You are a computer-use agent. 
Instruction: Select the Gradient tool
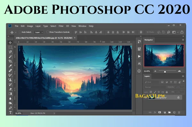pyautogui.click(x=10, y=94)
